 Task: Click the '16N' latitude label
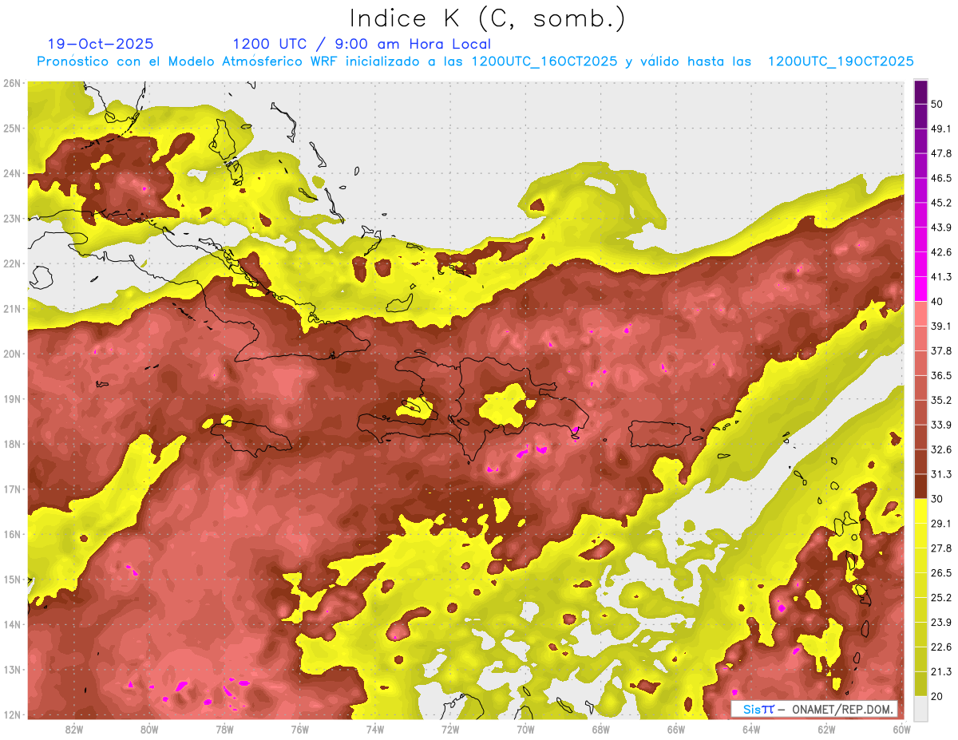[x=12, y=534]
